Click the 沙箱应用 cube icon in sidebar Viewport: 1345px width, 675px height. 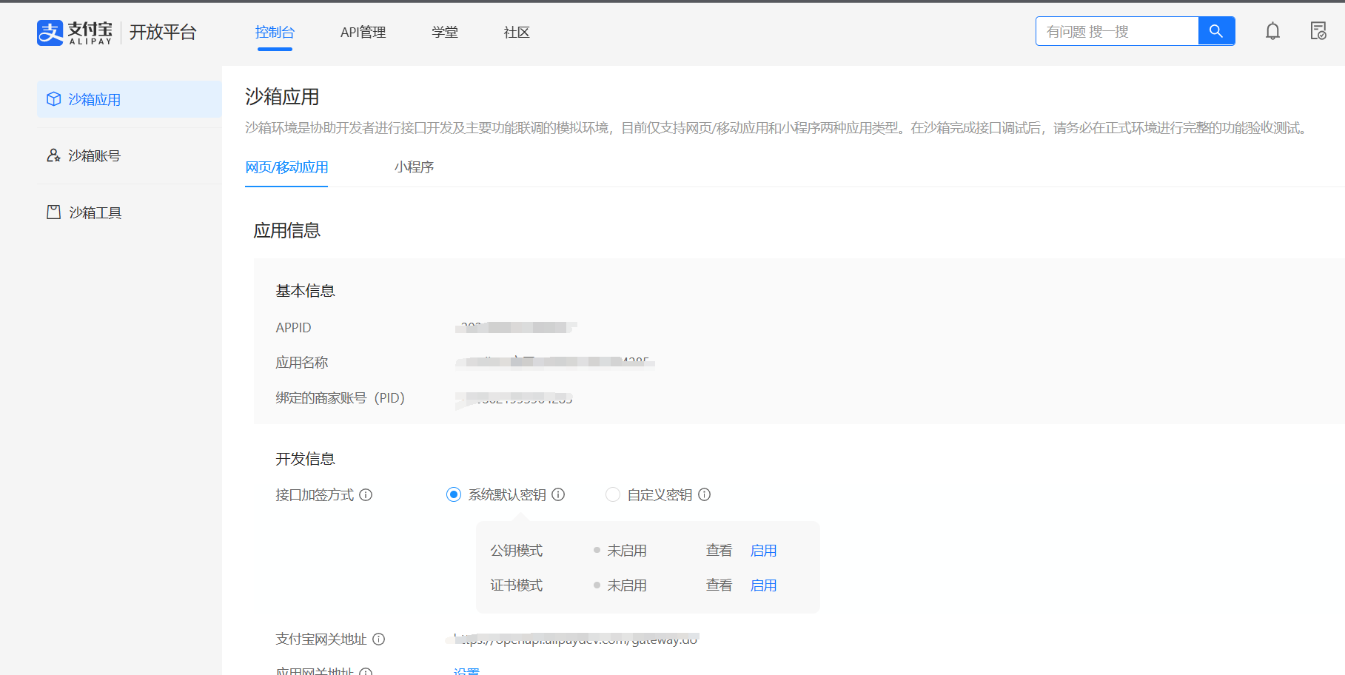pos(54,99)
